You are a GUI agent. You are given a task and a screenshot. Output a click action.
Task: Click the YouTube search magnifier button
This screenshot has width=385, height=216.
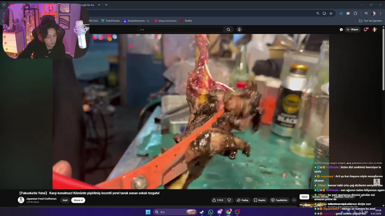[229, 29]
